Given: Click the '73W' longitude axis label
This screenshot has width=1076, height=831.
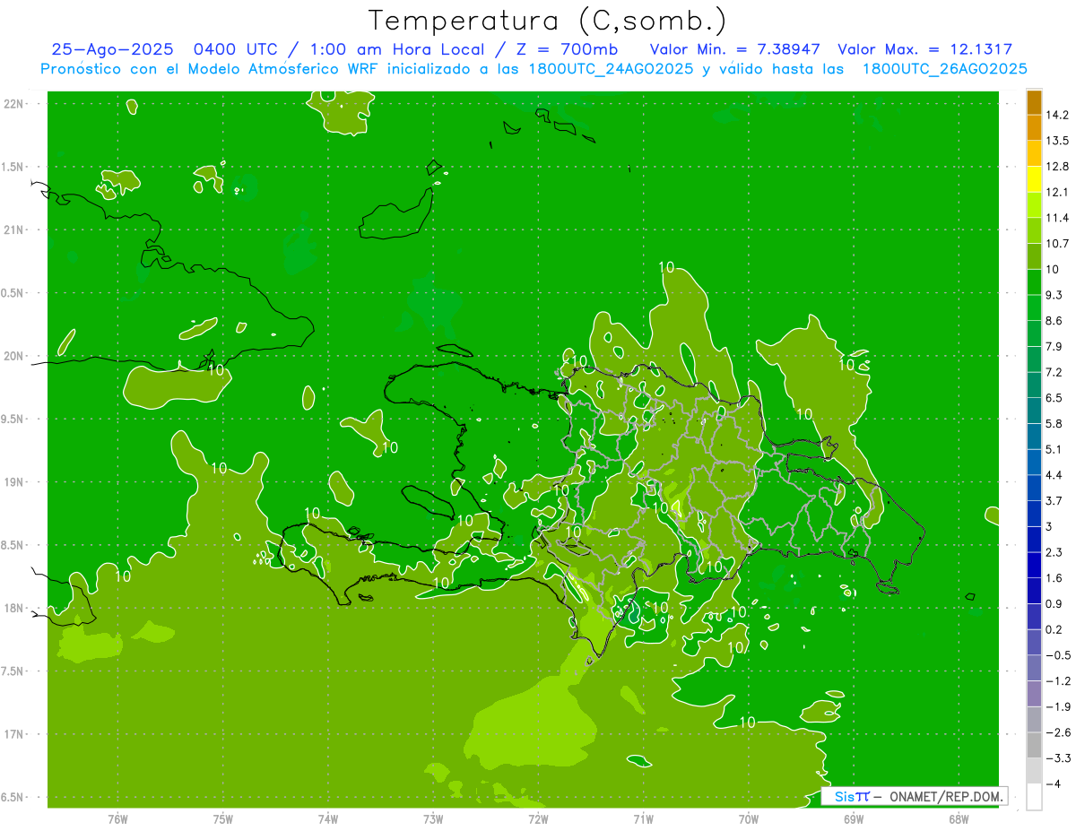Looking at the screenshot, I should (x=433, y=819).
